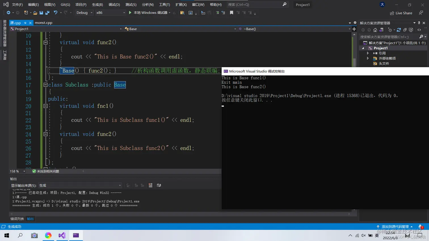The height and width of the screenshot is (241, 429).
Task: Click the Visual Studio icon in taskbar
Action: pyautogui.click(x=62, y=235)
